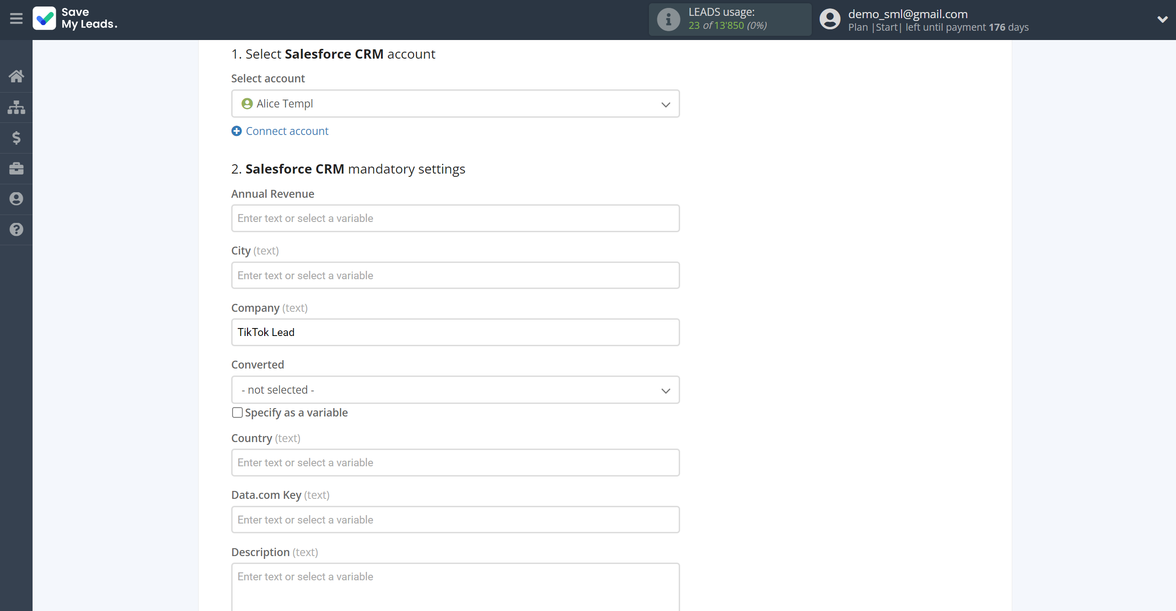
Task: Open the help question mark icon
Action: [16, 229]
